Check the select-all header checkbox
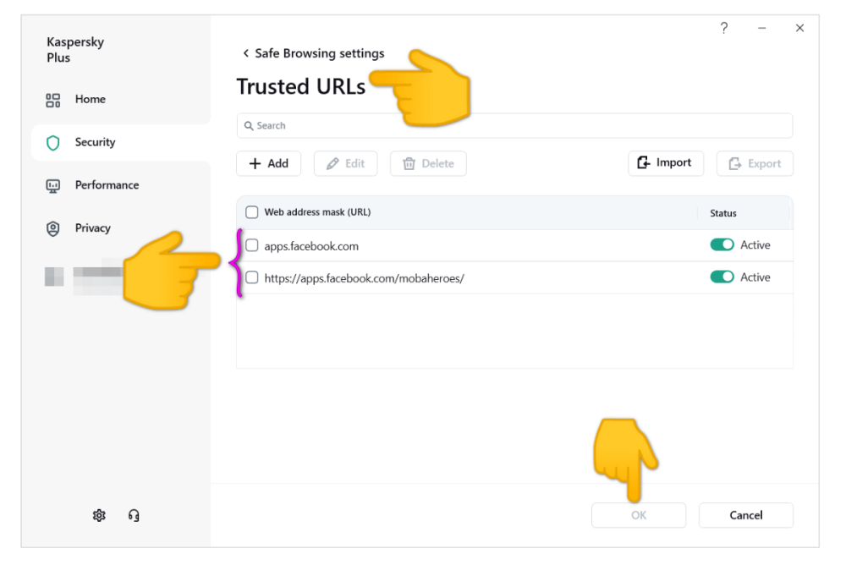Image resolution: width=846 pixels, height=576 pixels. 252,212
